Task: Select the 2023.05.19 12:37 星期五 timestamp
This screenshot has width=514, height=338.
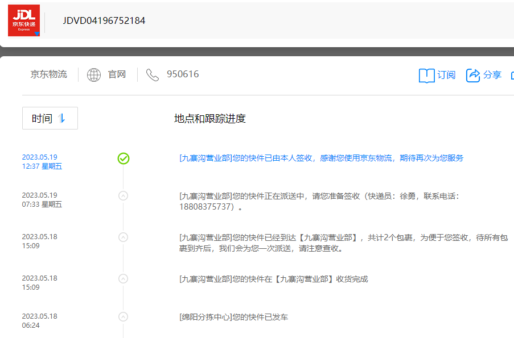Action: tap(42, 162)
